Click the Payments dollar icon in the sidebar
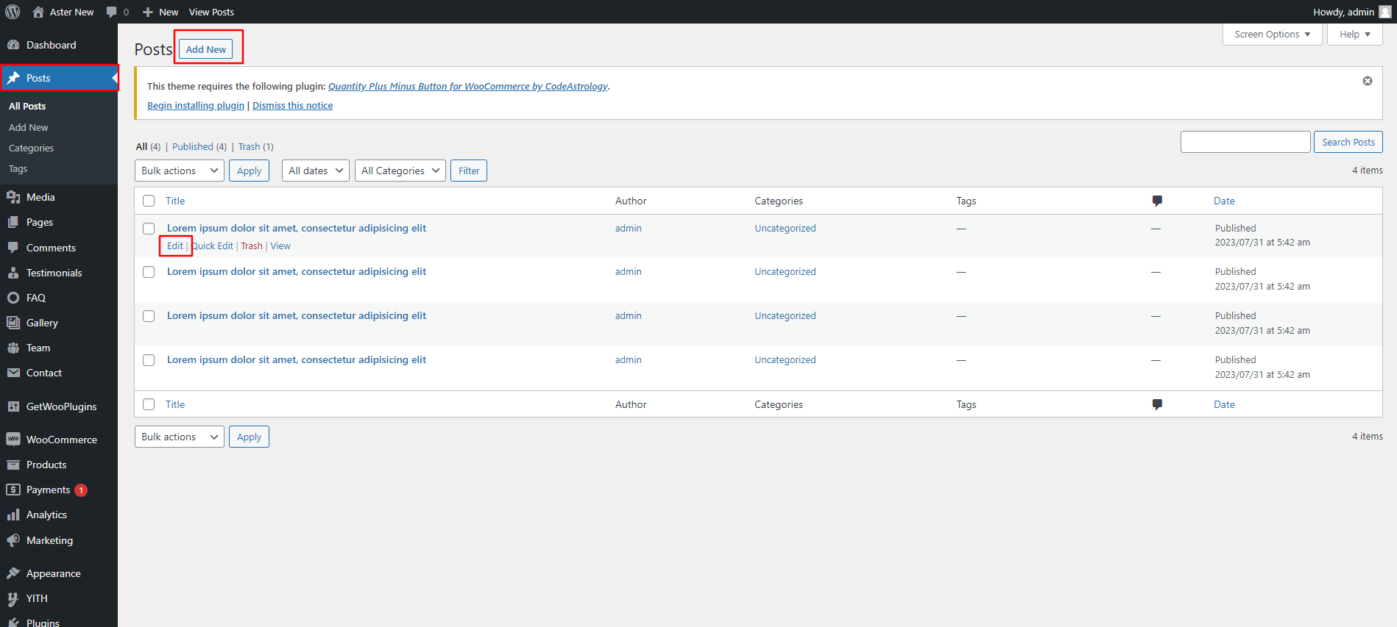 [13, 490]
